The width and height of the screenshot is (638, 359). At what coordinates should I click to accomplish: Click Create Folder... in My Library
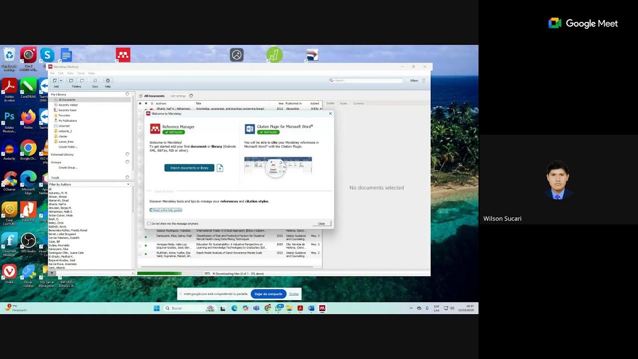68,147
